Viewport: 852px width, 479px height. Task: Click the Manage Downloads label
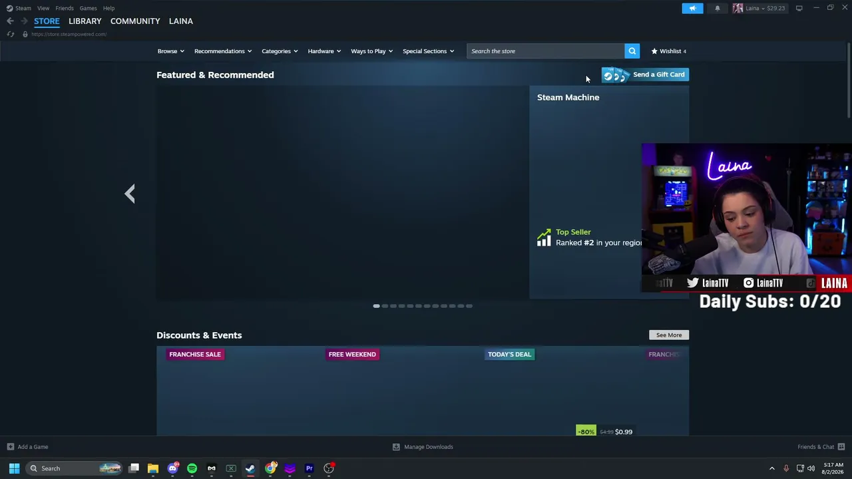[x=429, y=447]
